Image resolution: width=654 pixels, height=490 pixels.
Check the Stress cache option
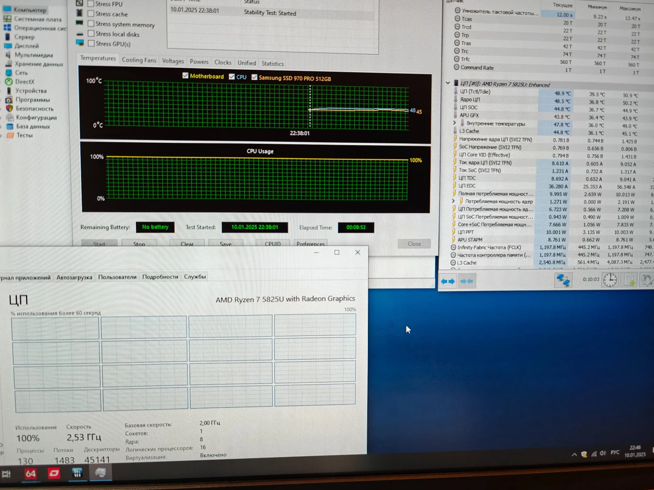point(91,14)
